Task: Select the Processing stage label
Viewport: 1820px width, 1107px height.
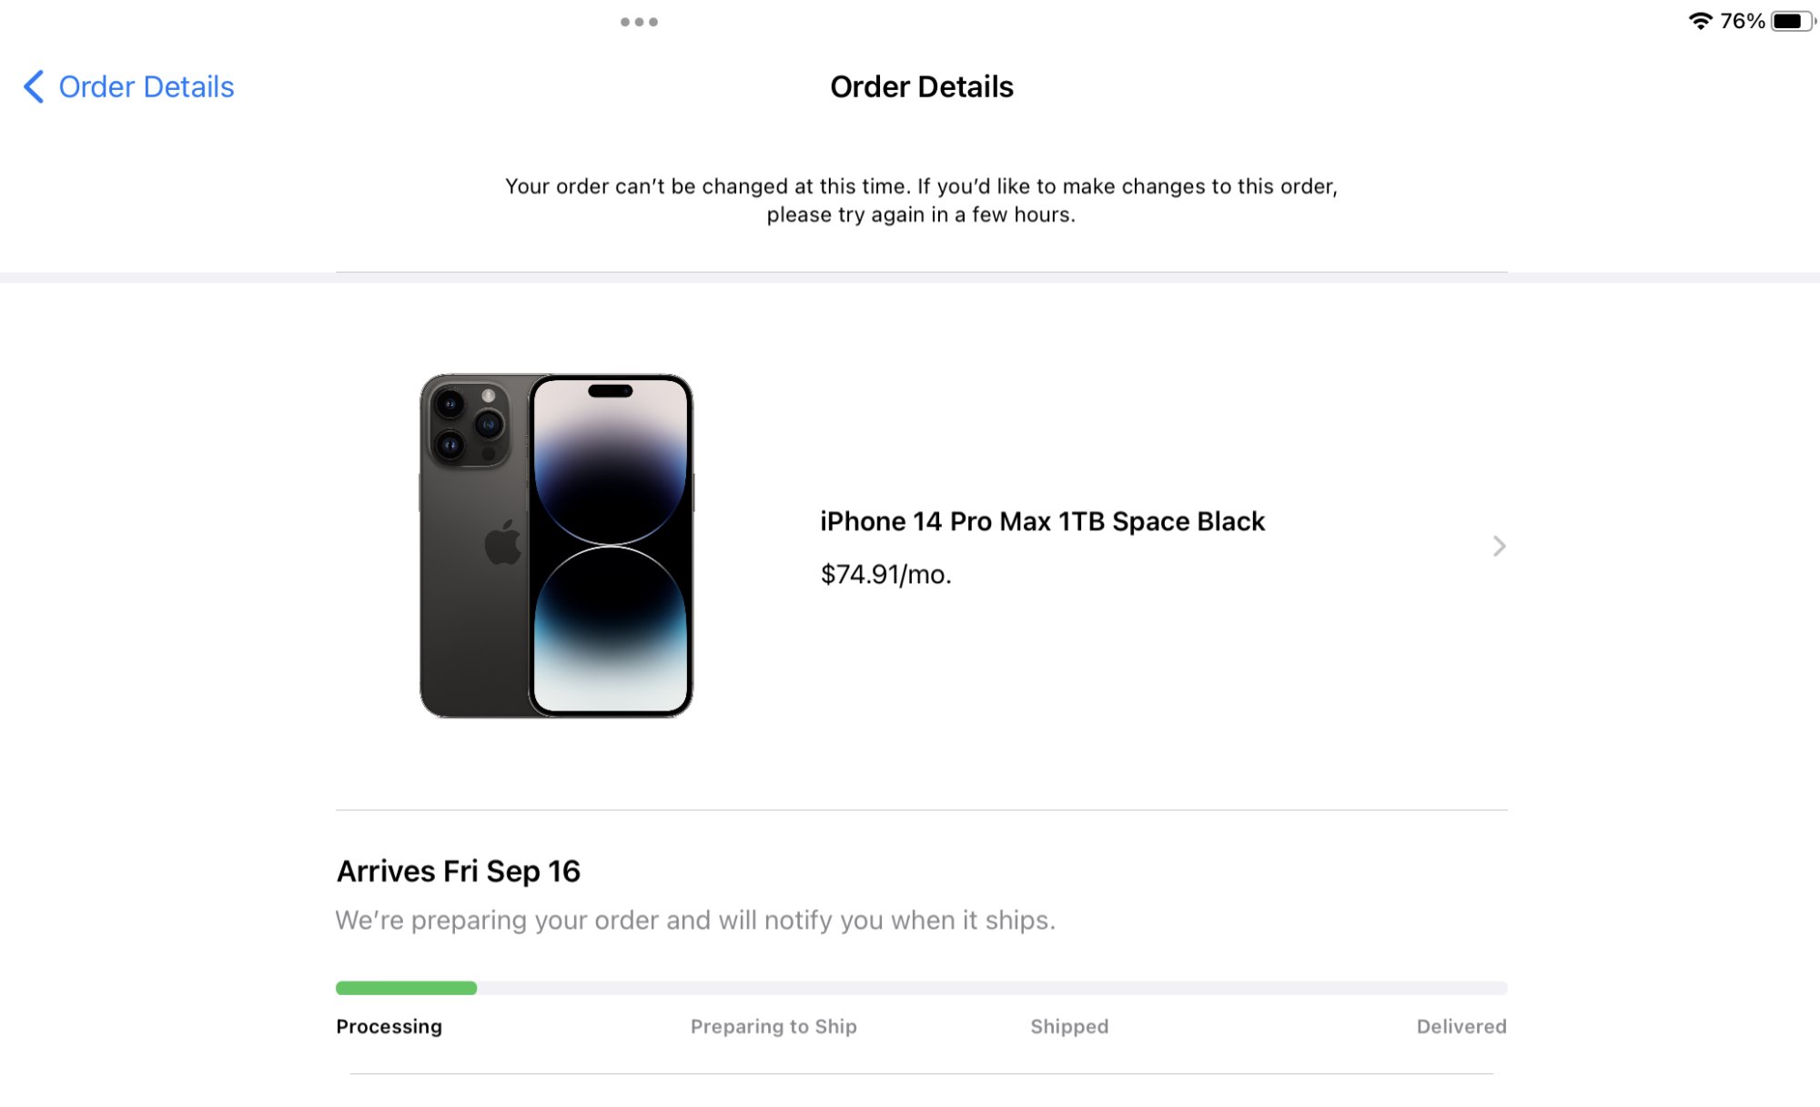Action: point(389,1027)
